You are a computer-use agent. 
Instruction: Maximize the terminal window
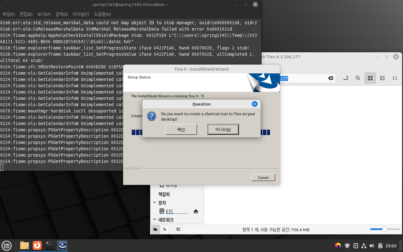click(246, 4)
